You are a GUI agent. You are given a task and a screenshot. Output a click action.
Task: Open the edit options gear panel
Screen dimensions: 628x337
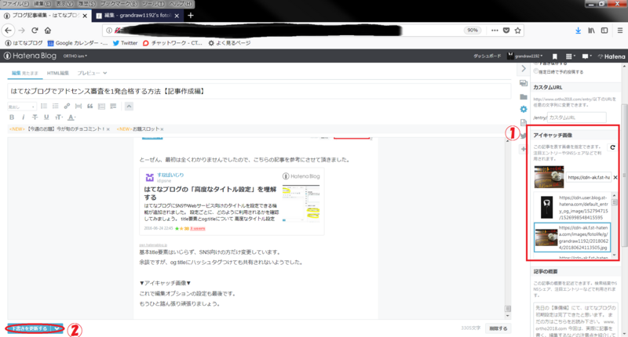pyautogui.click(x=524, y=109)
